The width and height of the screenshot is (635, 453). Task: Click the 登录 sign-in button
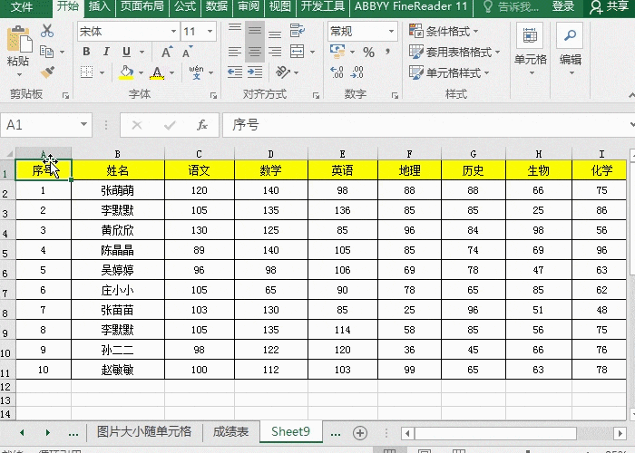pos(563,6)
